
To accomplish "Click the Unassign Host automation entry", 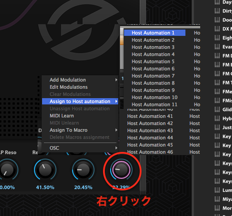I will pyautogui.click(x=80, y=108).
